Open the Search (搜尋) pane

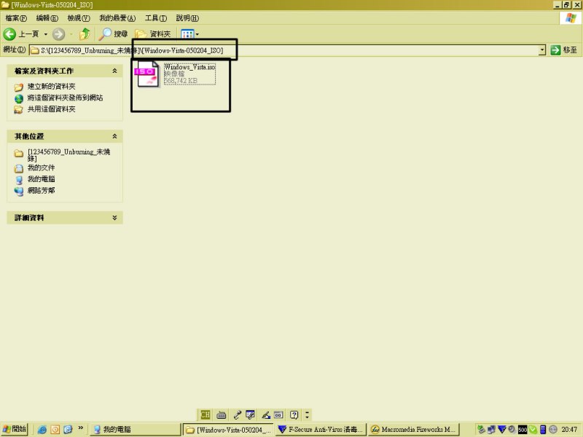coord(114,34)
